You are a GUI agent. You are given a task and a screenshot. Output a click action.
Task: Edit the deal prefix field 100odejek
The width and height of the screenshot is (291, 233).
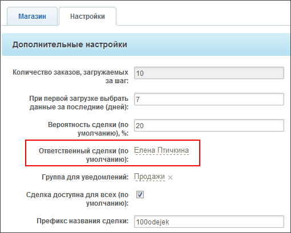[x=209, y=222]
